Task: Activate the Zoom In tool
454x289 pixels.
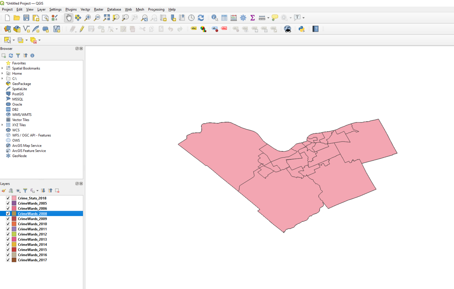Action: [x=88, y=18]
